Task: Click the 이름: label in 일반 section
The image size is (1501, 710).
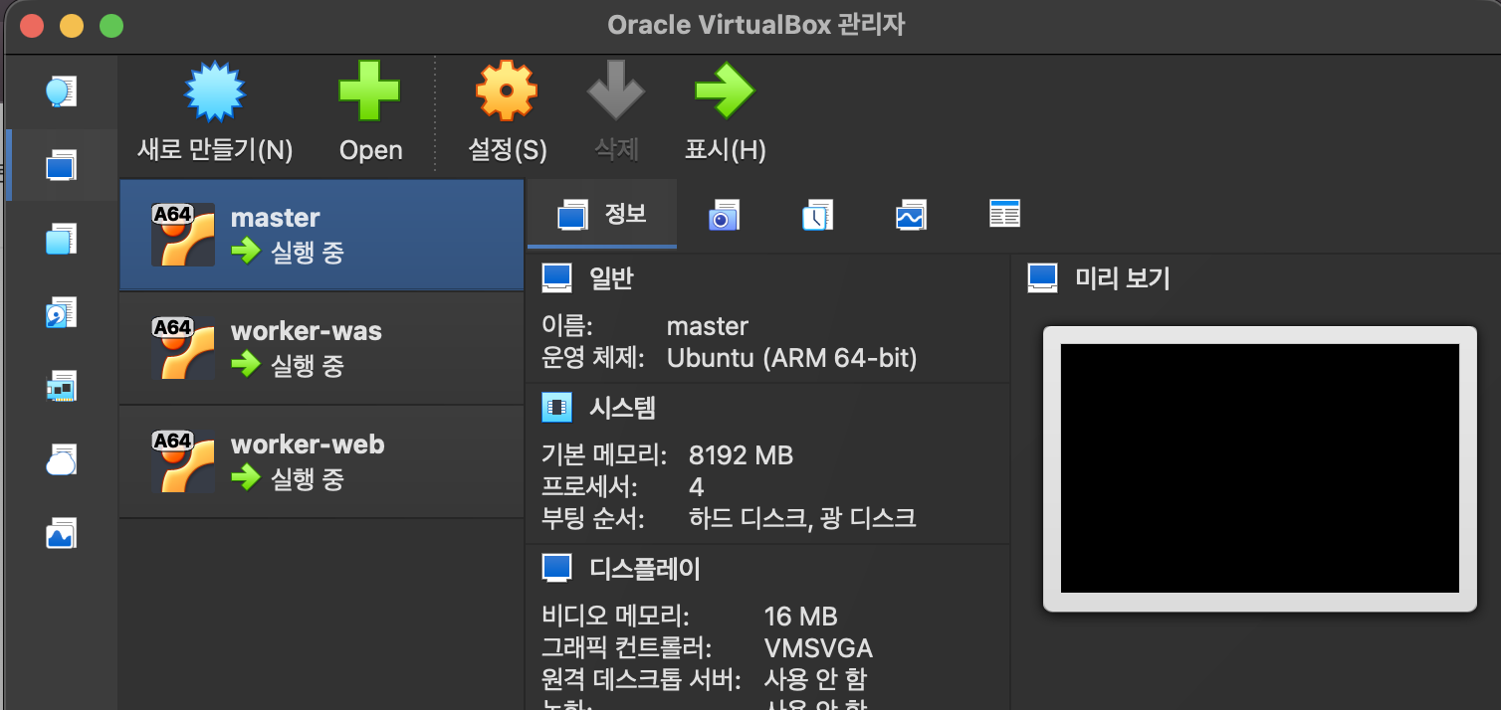Action: tap(566, 326)
